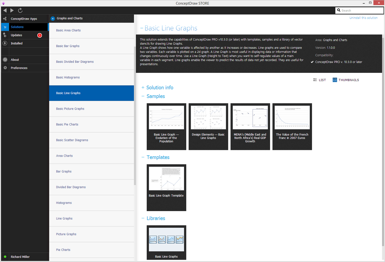The width and height of the screenshot is (385, 262).
Task: Expand the Solution info section
Action: pyautogui.click(x=143, y=88)
